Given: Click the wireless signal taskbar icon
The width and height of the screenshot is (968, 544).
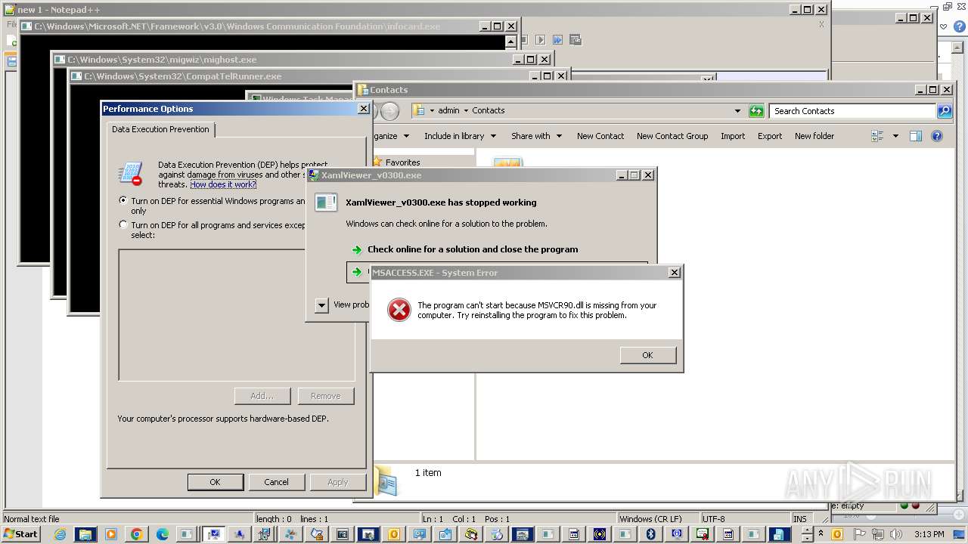Looking at the screenshot, I should pyautogui.click(x=600, y=534).
